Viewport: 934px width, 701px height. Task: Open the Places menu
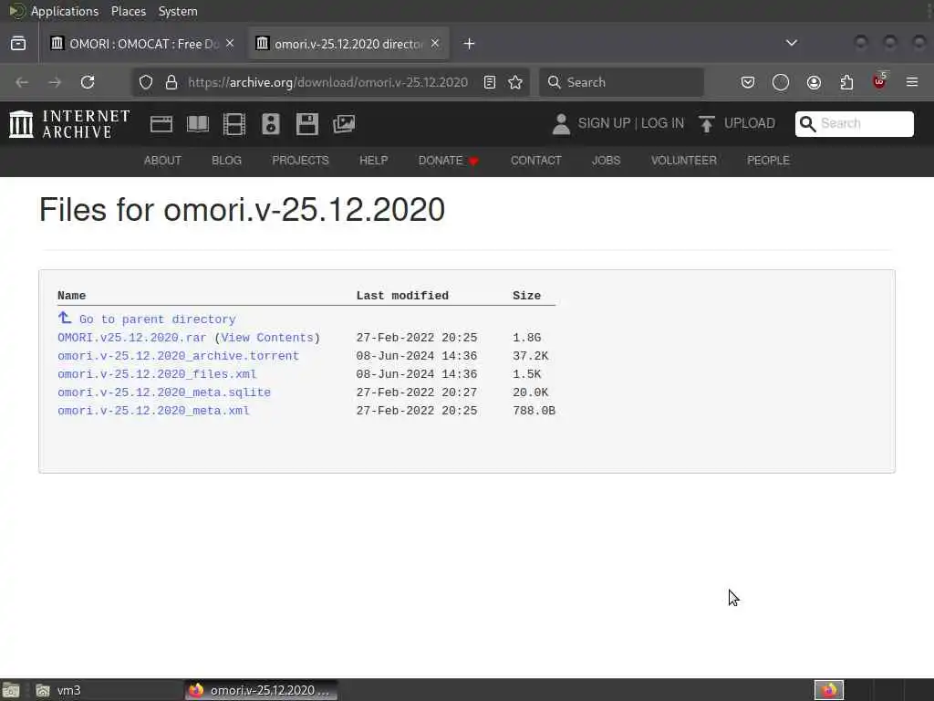click(x=129, y=11)
